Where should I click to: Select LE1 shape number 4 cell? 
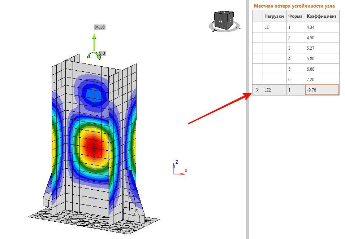pyautogui.click(x=296, y=59)
